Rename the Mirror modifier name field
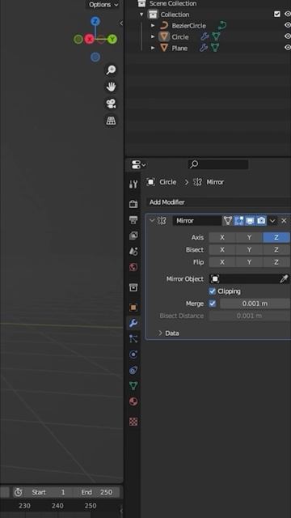This screenshot has width=291, height=518. (197, 221)
